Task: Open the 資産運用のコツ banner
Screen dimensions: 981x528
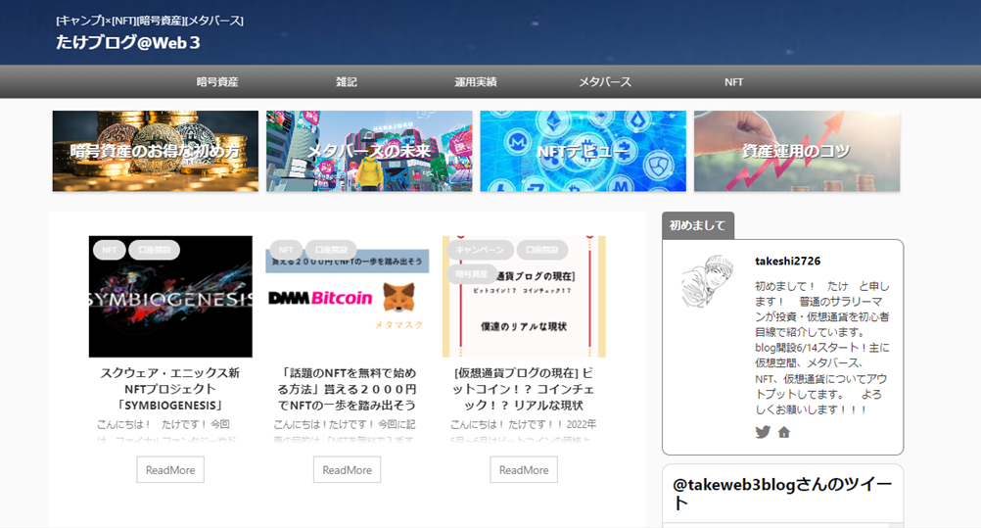Action: pyautogui.click(x=797, y=151)
